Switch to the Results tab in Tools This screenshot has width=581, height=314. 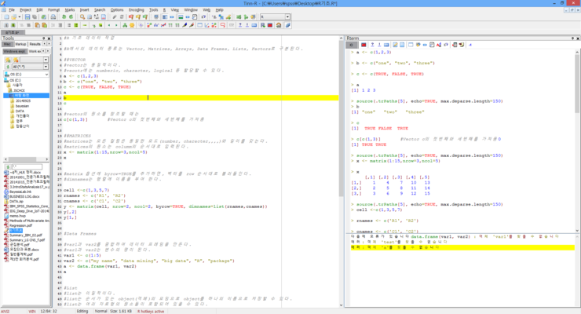pos(35,44)
